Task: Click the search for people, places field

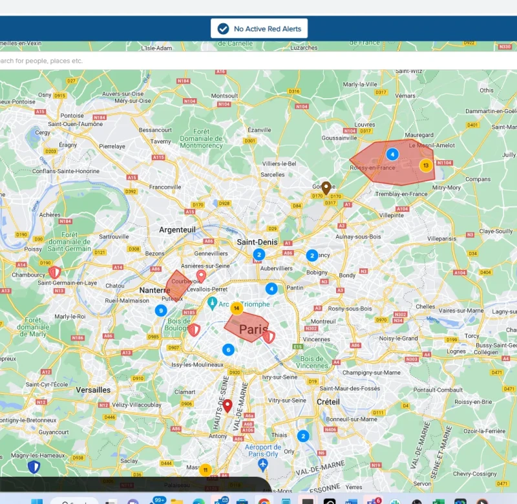Action: click(258, 61)
